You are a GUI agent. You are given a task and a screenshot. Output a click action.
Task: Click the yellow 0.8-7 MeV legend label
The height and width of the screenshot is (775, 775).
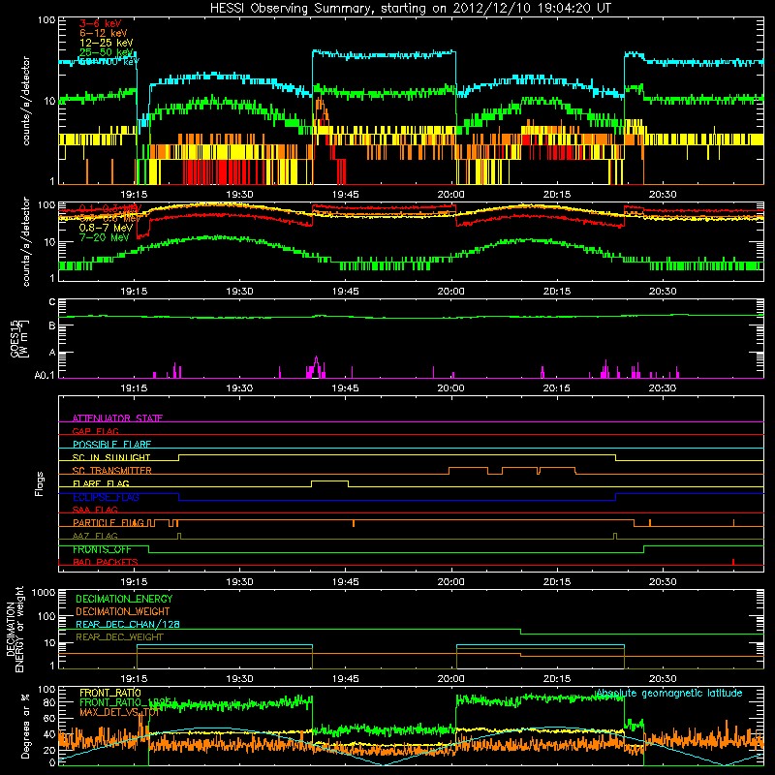[106, 228]
